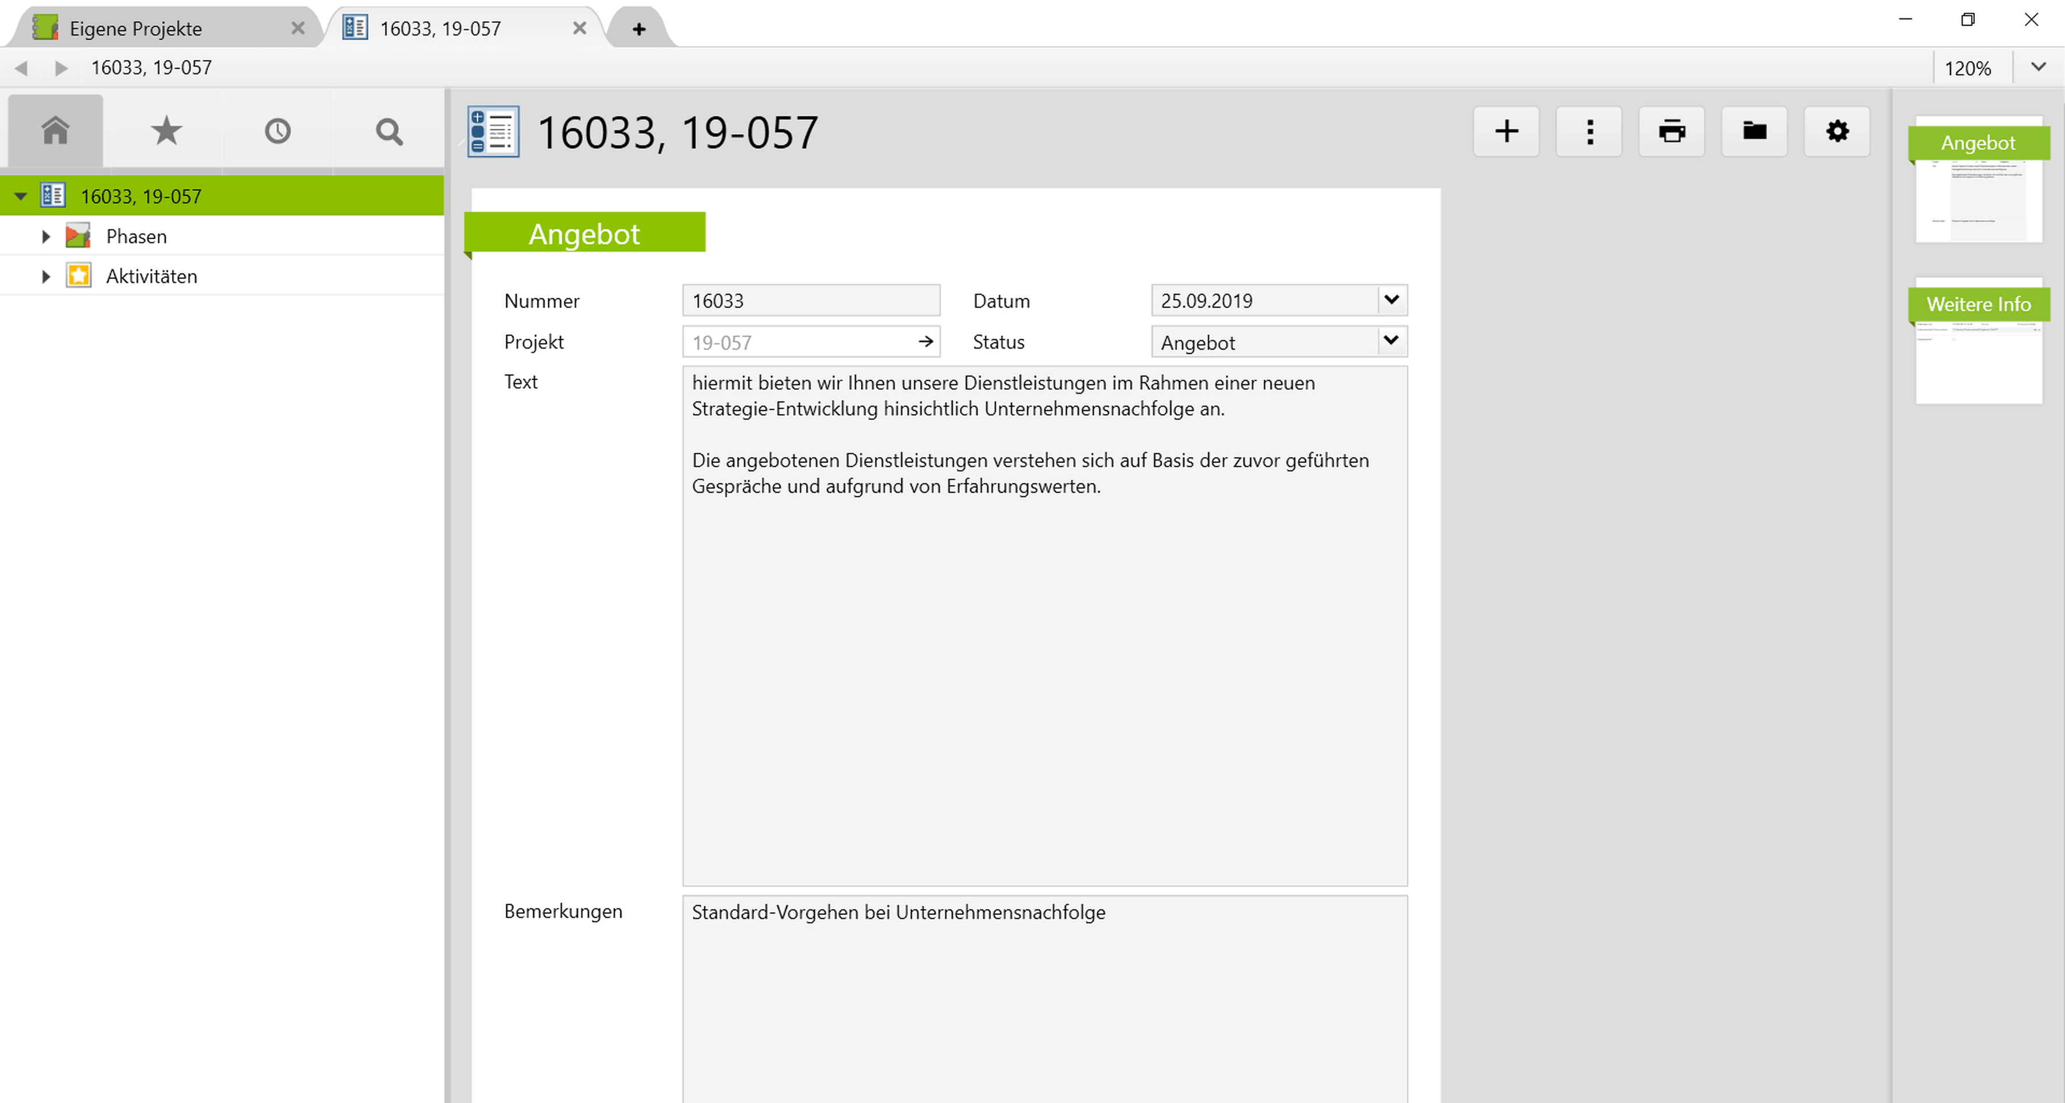Print the Angebot via the printer icon
2065x1103 pixels.
click(x=1672, y=131)
